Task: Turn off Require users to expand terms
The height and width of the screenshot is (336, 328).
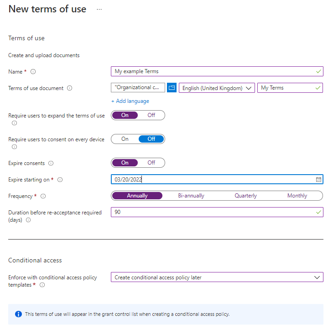Action: (x=151, y=115)
